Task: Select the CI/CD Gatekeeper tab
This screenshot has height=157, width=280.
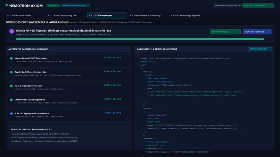Action: pyautogui.click(x=107, y=16)
